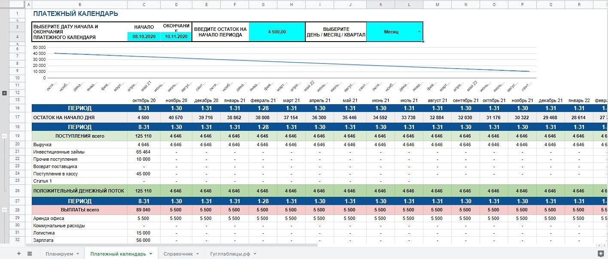The width and height of the screenshot is (608, 259).
Task: Open the Справочник tab menu arrow
Action: point(198,254)
